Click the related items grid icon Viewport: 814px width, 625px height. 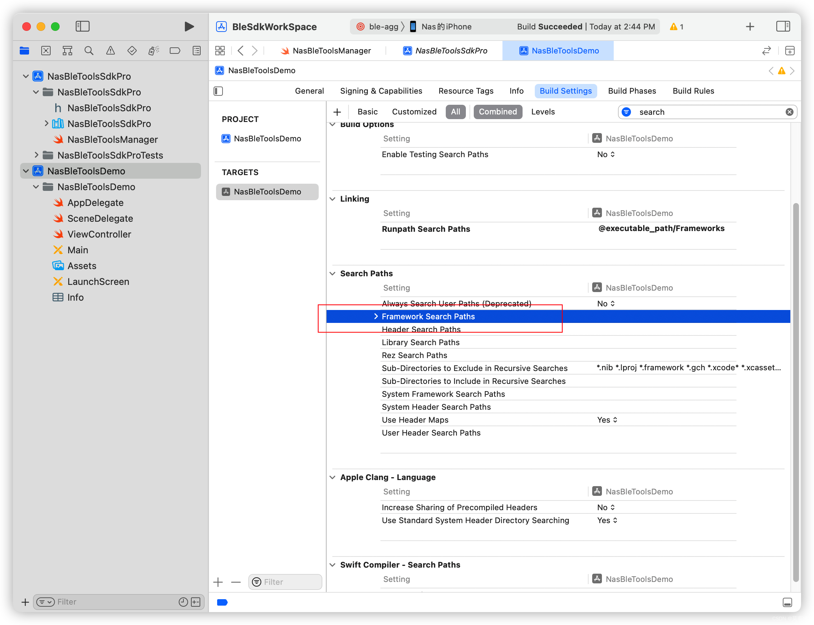220,51
